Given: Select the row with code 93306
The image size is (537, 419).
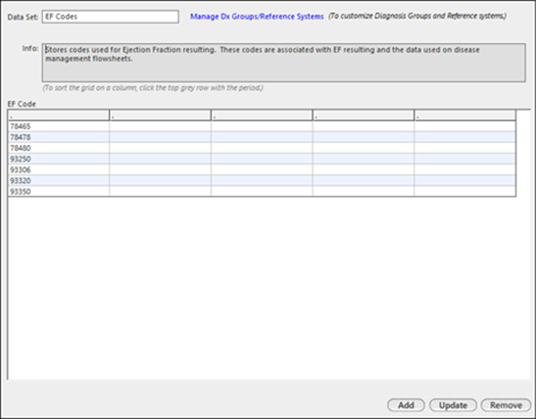Looking at the screenshot, I should (x=262, y=169).
